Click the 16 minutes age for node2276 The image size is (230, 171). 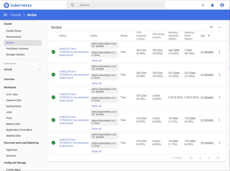(x=207, y=120)
